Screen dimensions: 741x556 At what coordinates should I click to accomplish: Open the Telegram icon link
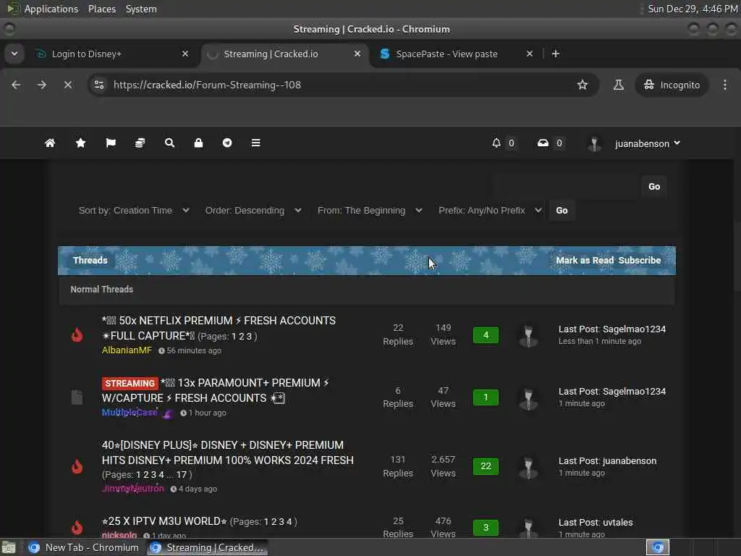pyautogui.click(x=227, y=143)
